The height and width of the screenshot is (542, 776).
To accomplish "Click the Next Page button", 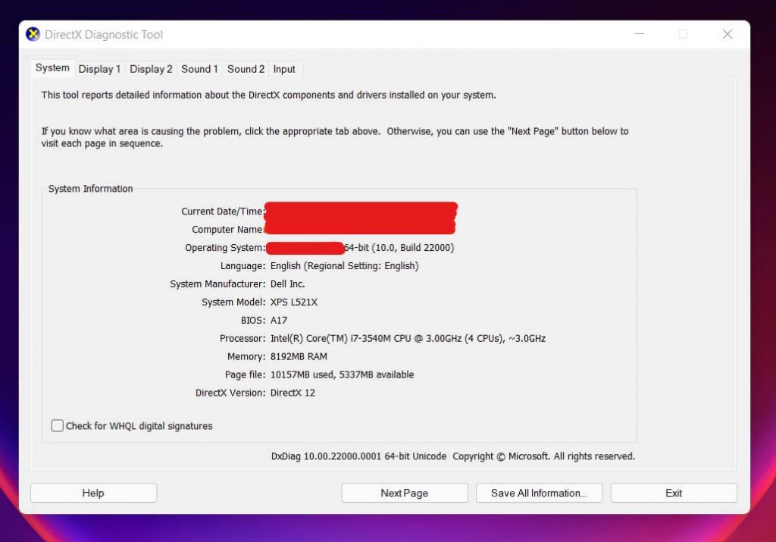I will (x=404, y=493).
